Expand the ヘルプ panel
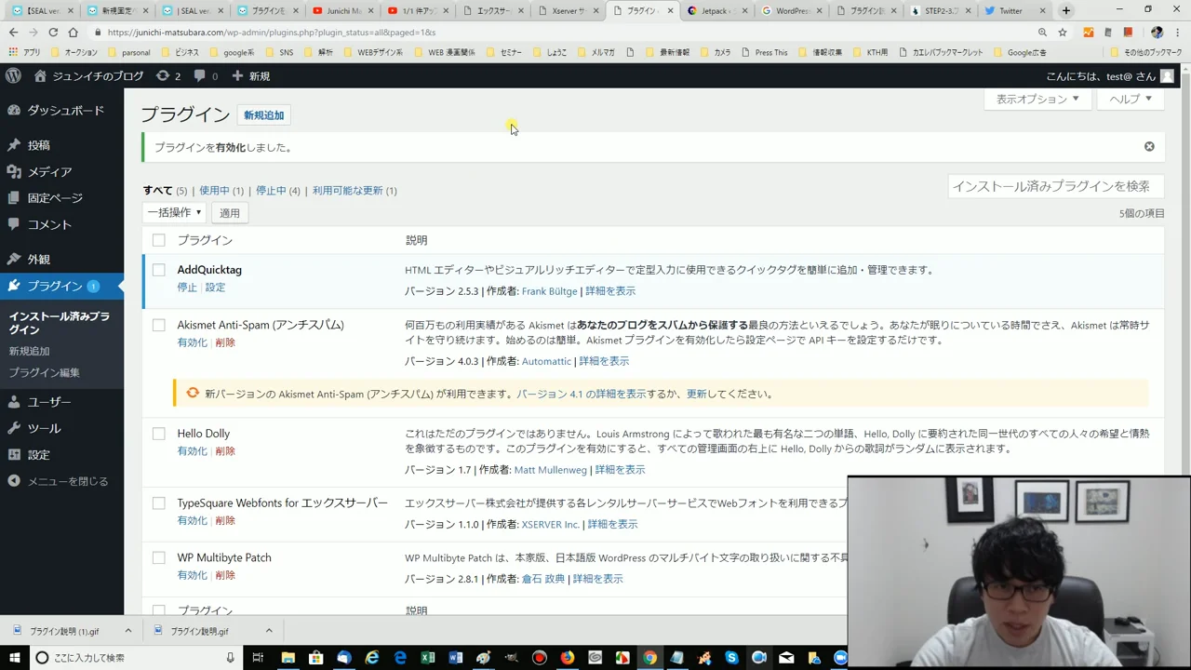The height and width of the screenshot is (670, 1191). [x=1131, y=99]
